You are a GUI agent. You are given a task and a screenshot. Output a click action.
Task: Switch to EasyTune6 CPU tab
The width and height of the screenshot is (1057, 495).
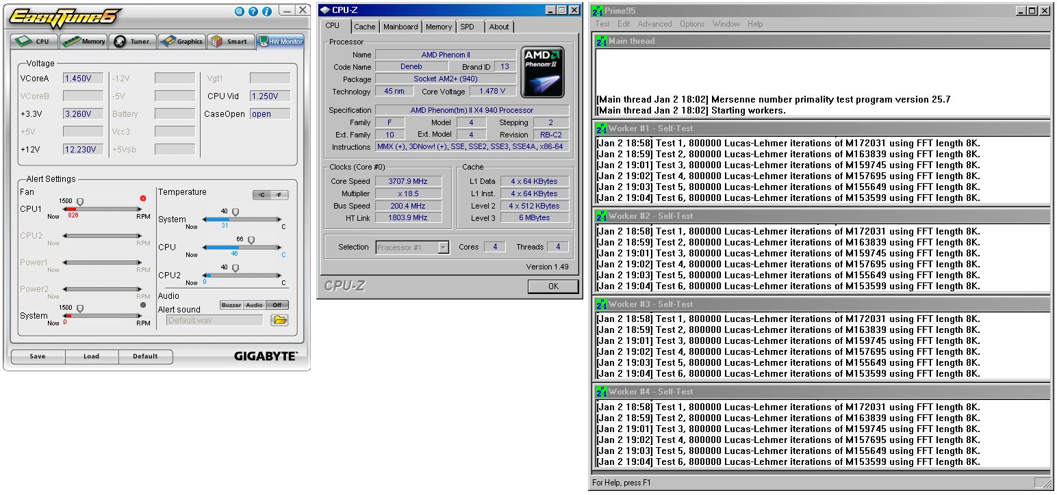(33, 41)
